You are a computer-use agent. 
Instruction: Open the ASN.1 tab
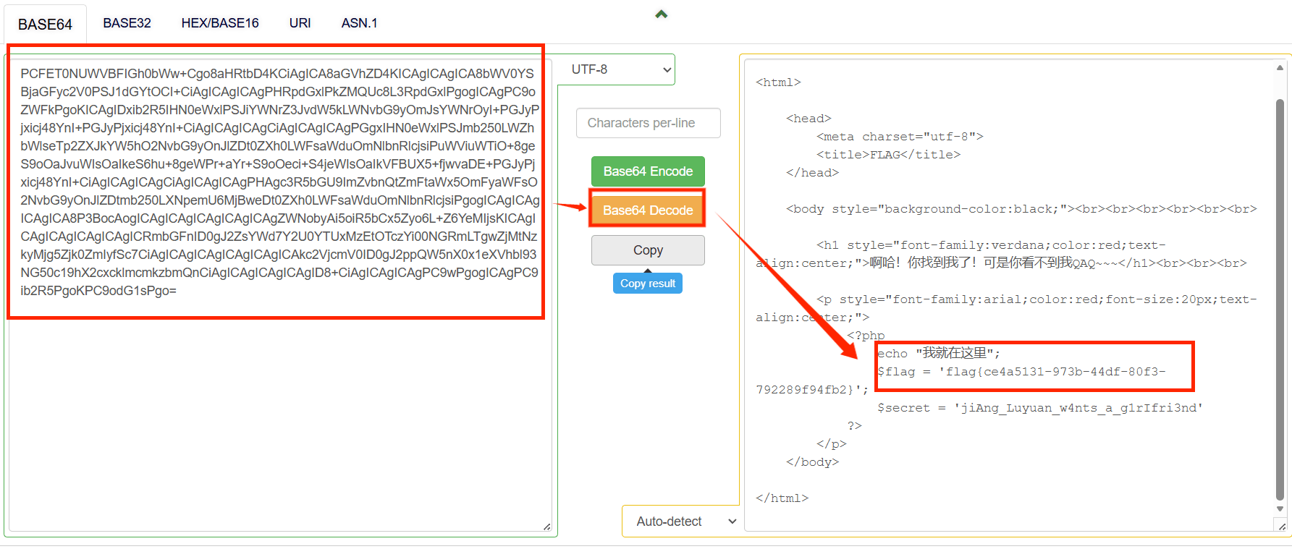[x=359, y=23]
